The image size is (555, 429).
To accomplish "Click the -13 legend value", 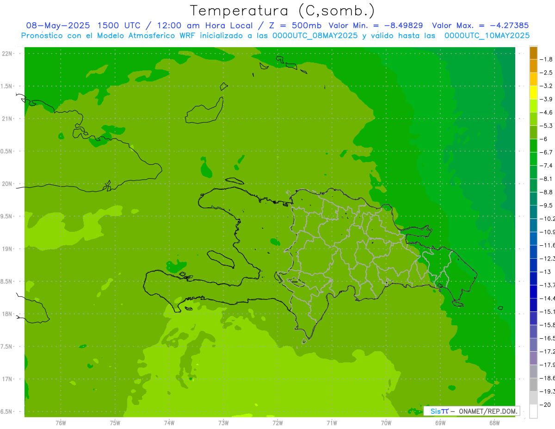I will coord(546,272).
